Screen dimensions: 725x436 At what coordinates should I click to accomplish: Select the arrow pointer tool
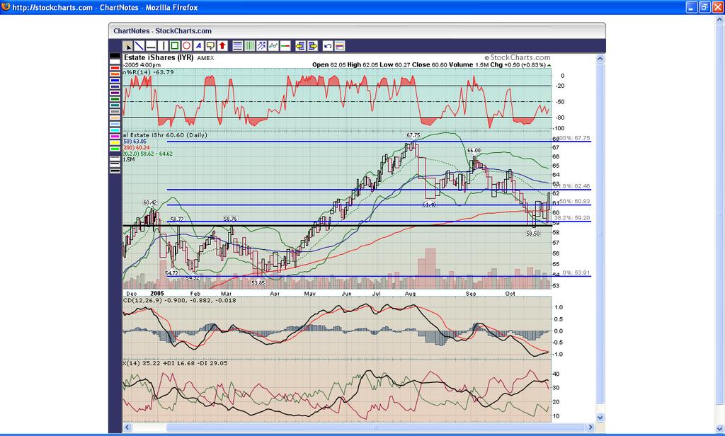(x=127, y=46)
